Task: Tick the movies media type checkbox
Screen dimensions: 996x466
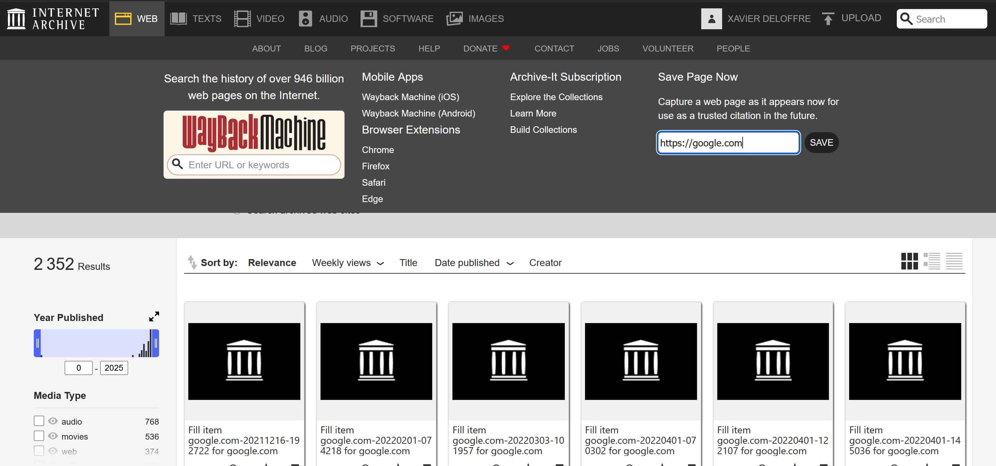Action: [x=39, y=436]
